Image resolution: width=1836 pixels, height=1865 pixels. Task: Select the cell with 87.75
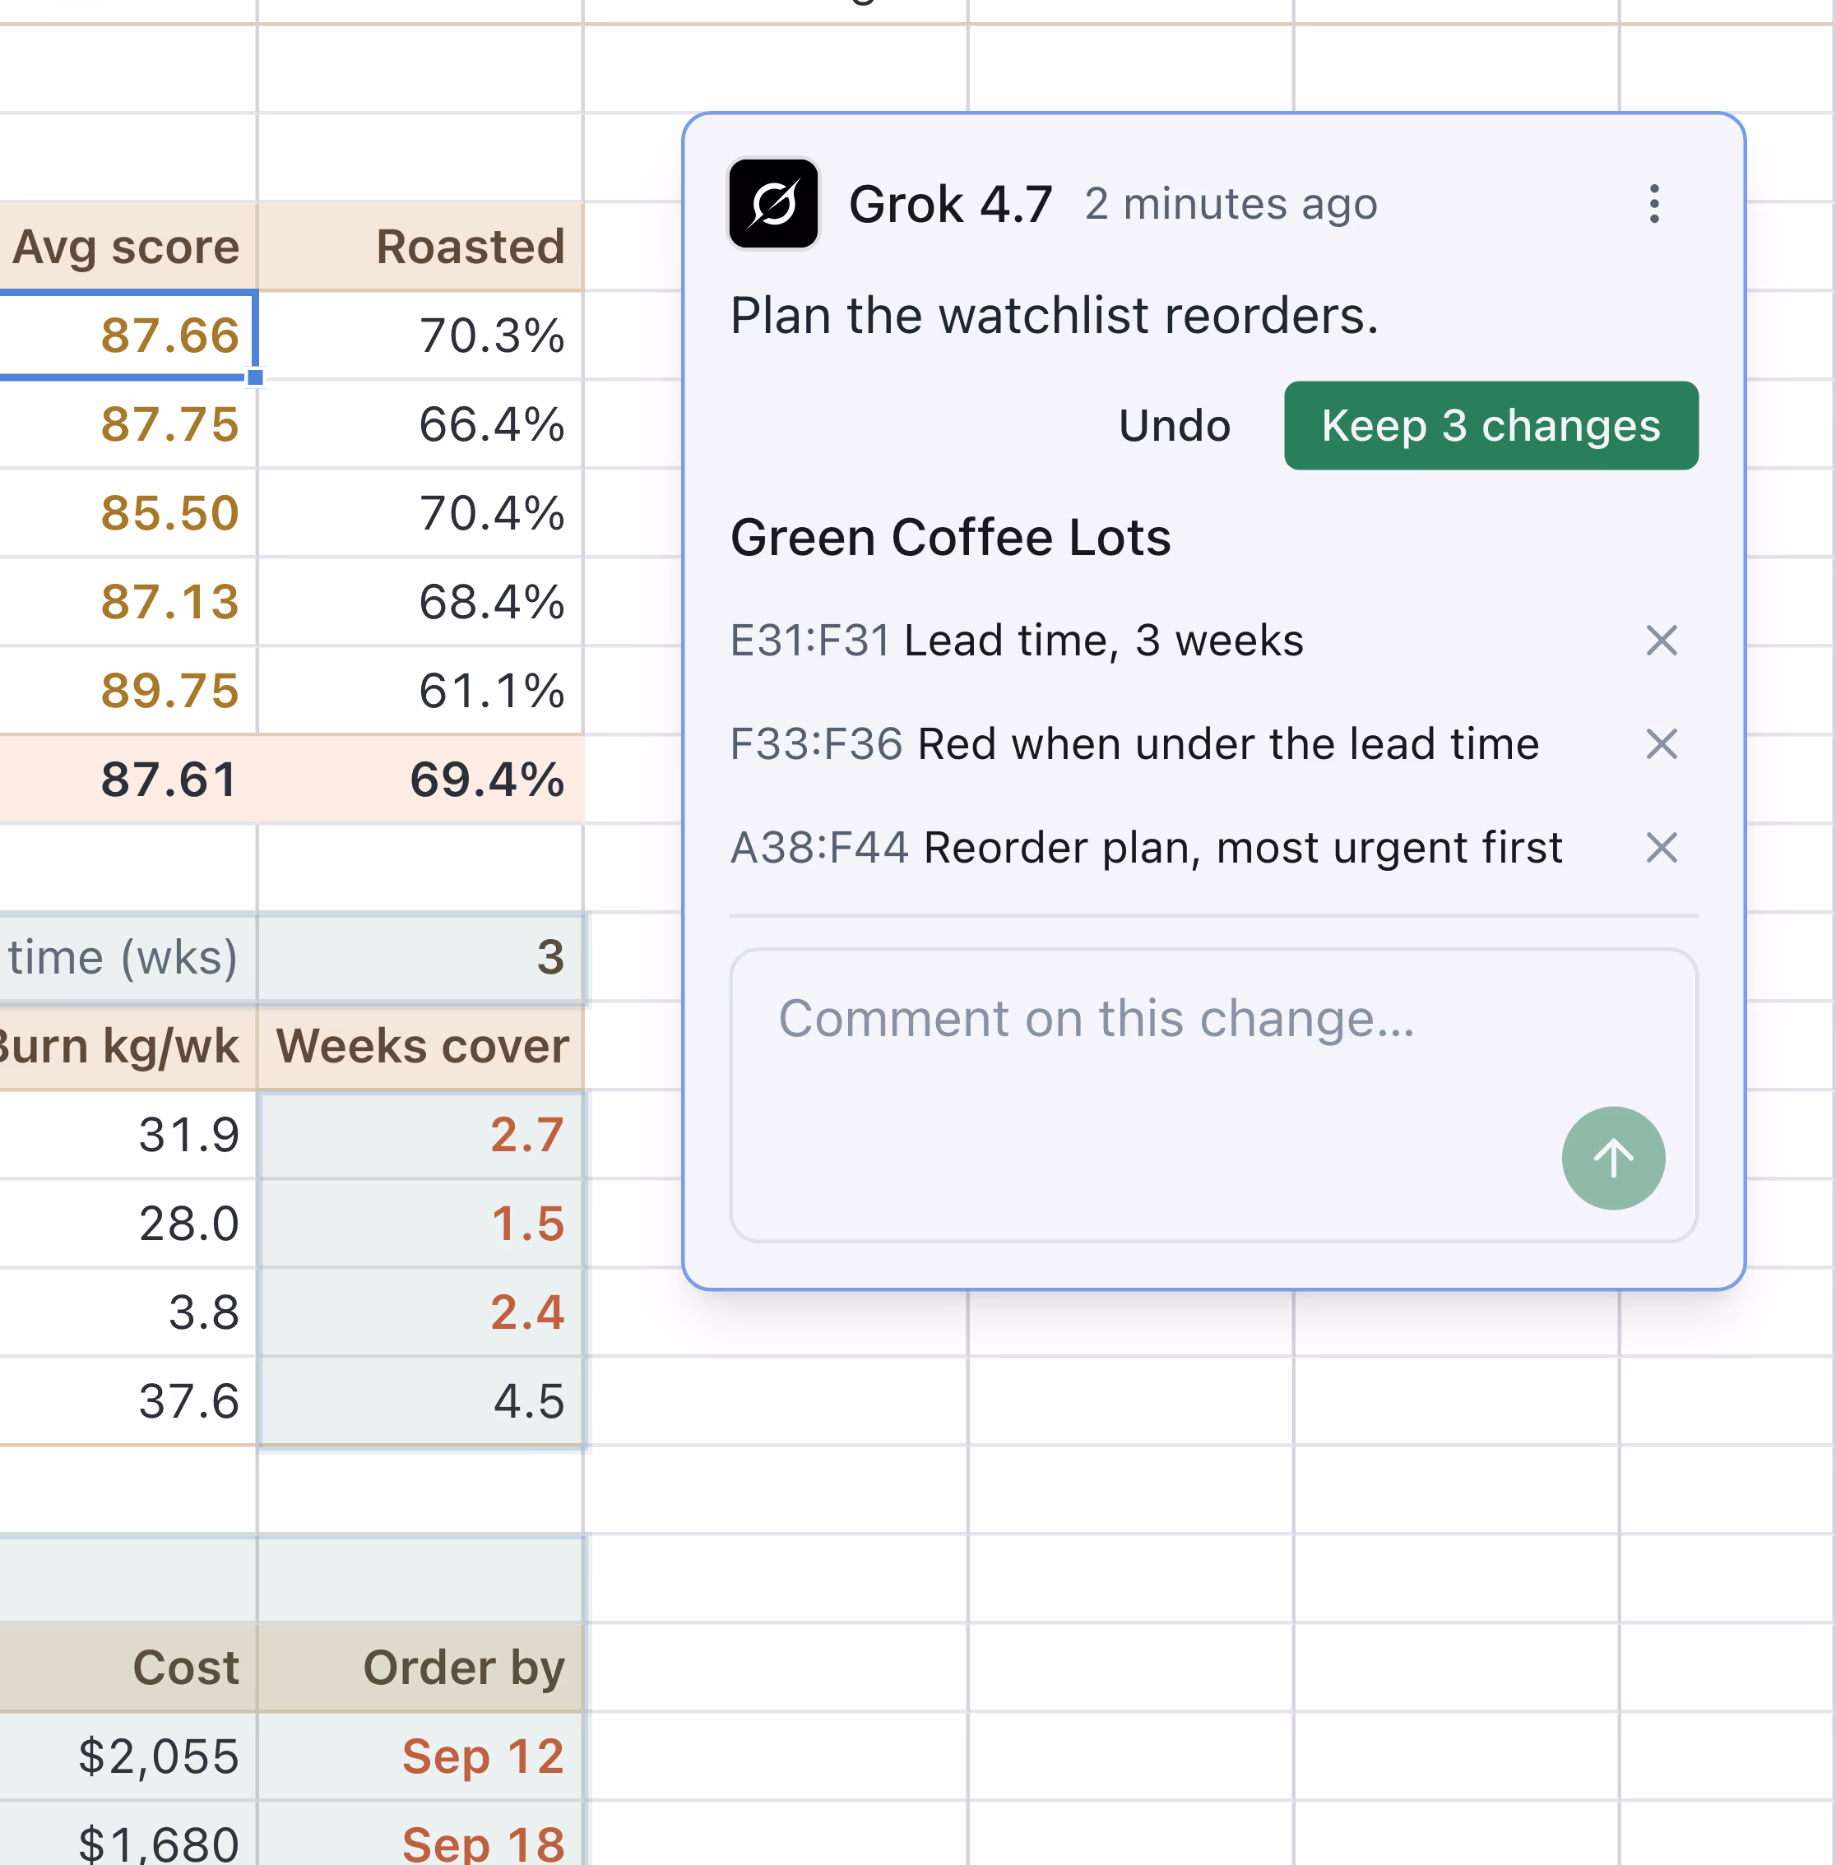point(128,425)
